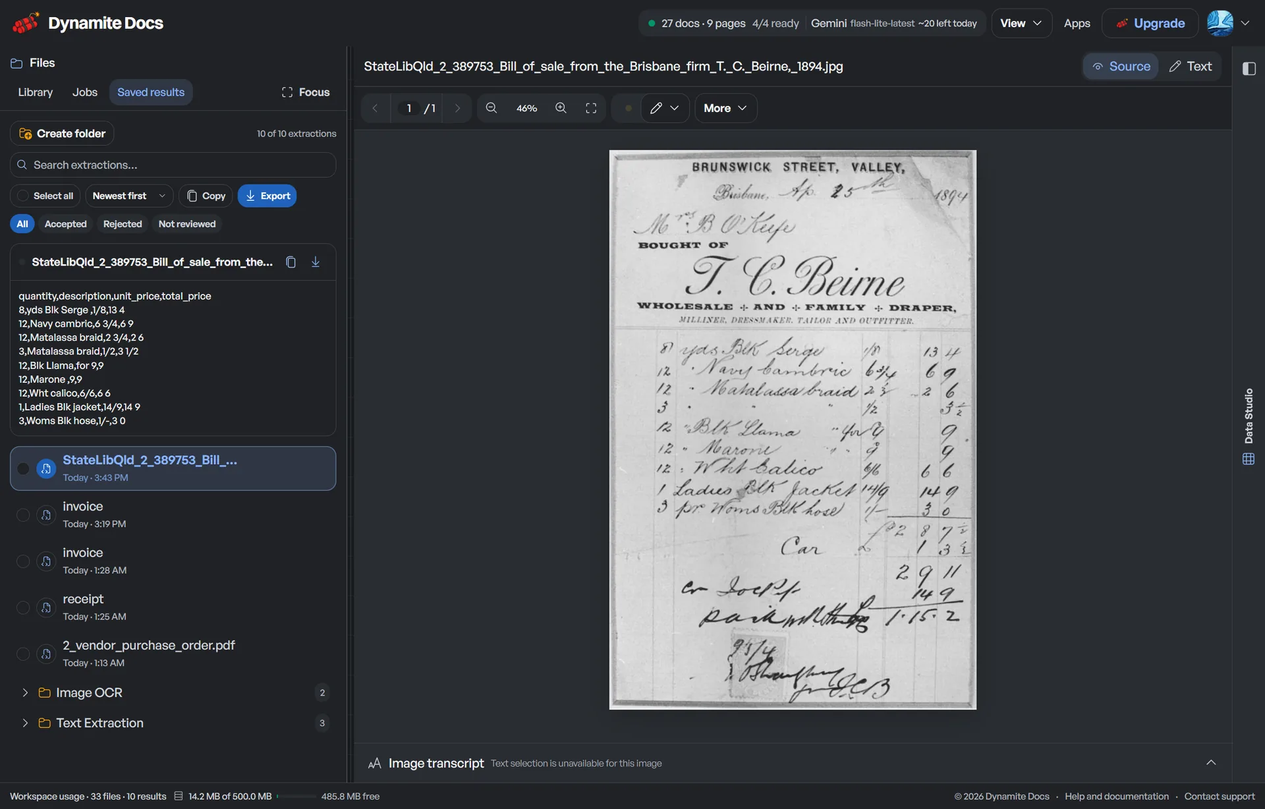Click the file icon of receipt entry
This screenshot has width=1265, height=809.
point(46,607)
